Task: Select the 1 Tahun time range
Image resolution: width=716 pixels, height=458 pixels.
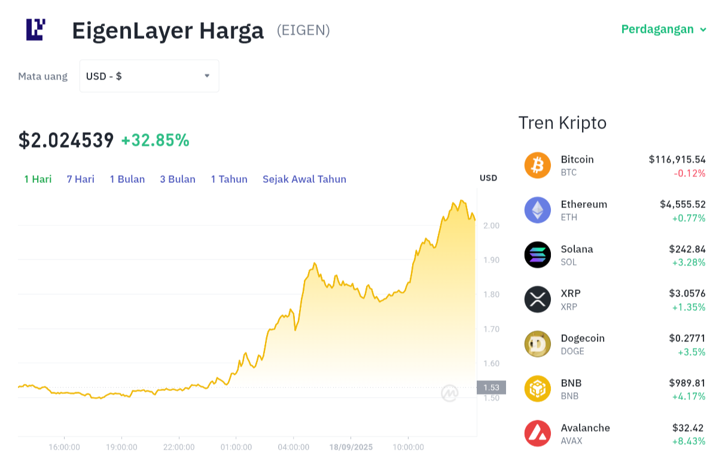Action: tap(228, 179)
